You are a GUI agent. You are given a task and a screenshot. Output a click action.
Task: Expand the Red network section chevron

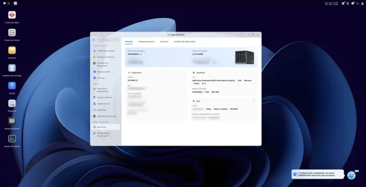point(253,101)
